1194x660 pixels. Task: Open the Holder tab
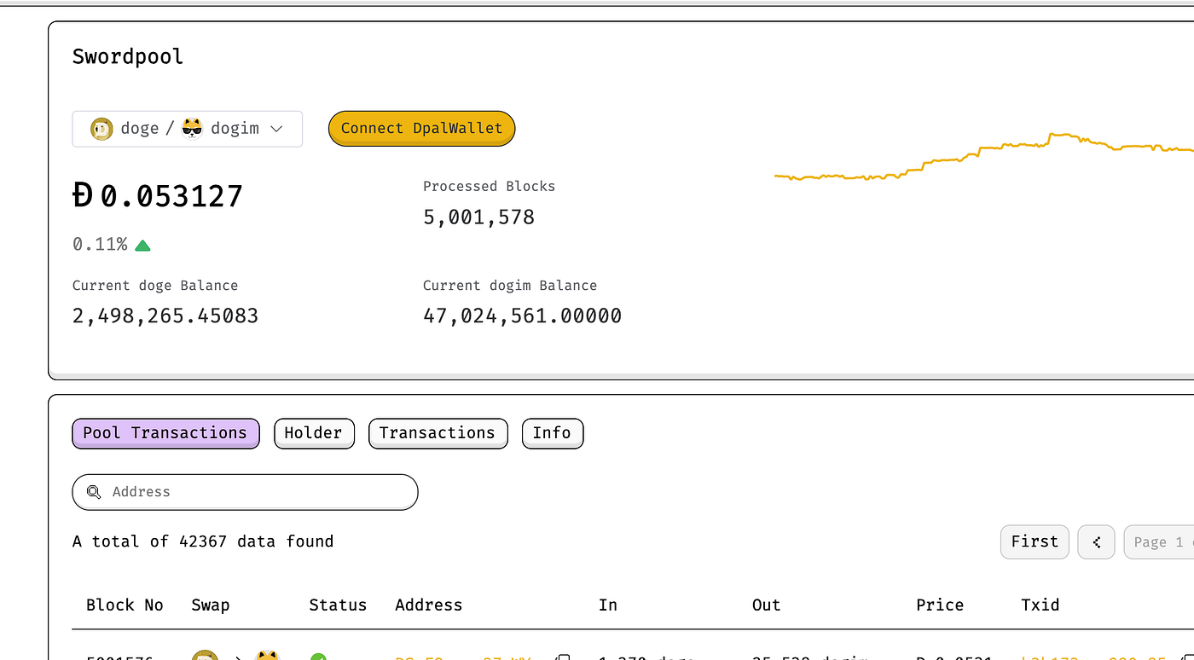coord(313,433)
